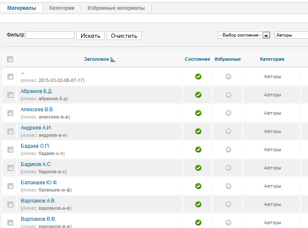
Task: Open the Избранные материалы tab
Action: coord(116,8)
